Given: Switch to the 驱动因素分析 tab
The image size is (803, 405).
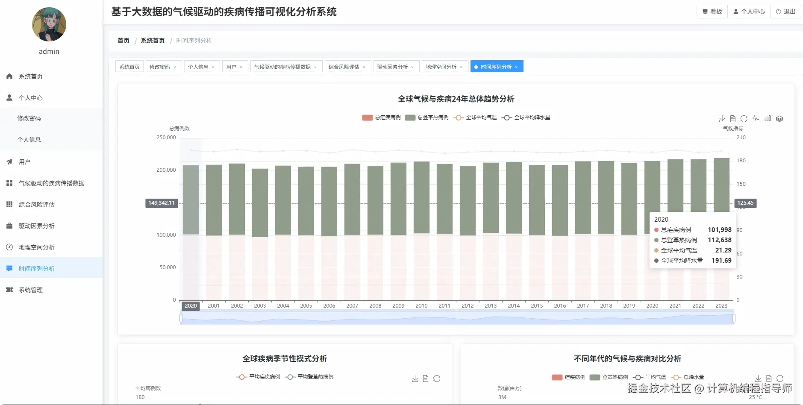Looking at the screenshot, I should point(393,66).
